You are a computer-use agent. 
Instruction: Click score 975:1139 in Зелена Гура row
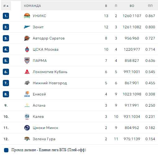tap(132, 139)
